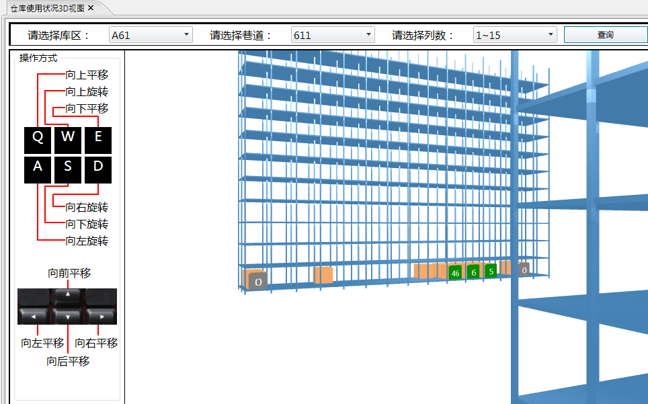Click the Q key icon
This screenshot has width=648, height=404.
[x=38, y=140]
